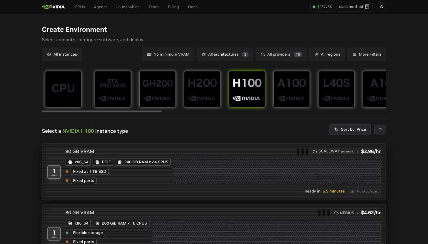Click the SCALEWAY provider label

point(329,151)
